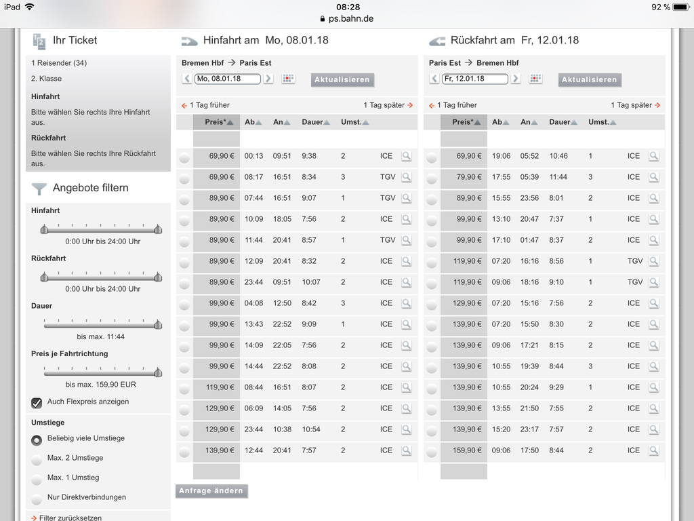Screen dimensions: 694x521
Task: Select Max. 1 Umstieg option
Action: [37, 479]
